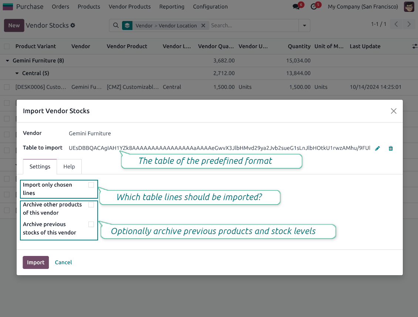Image resolution: width=418 pixels, height=317 pixels.
Task: Click the pencil icon to edit the import table
Action: [x=377, y=148]
